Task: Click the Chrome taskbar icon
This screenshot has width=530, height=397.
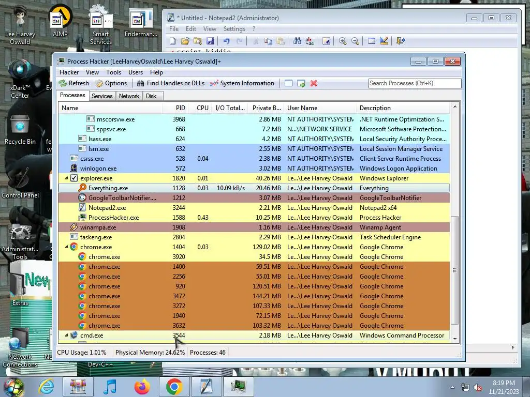Action: coord(174,387)
